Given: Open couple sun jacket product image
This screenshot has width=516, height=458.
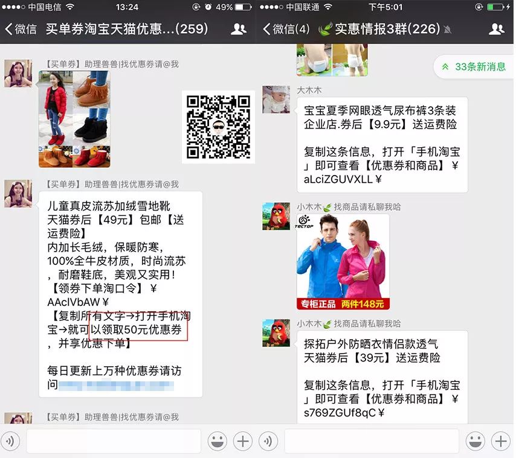Looking at the screenshot, I should (343, 261).
